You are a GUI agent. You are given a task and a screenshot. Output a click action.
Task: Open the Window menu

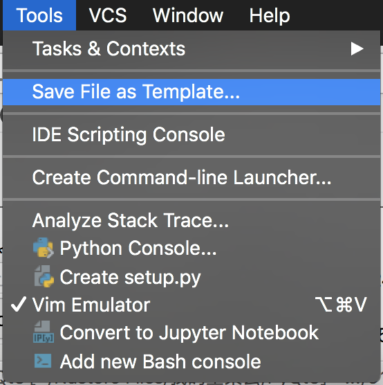[x=188, y=15]
